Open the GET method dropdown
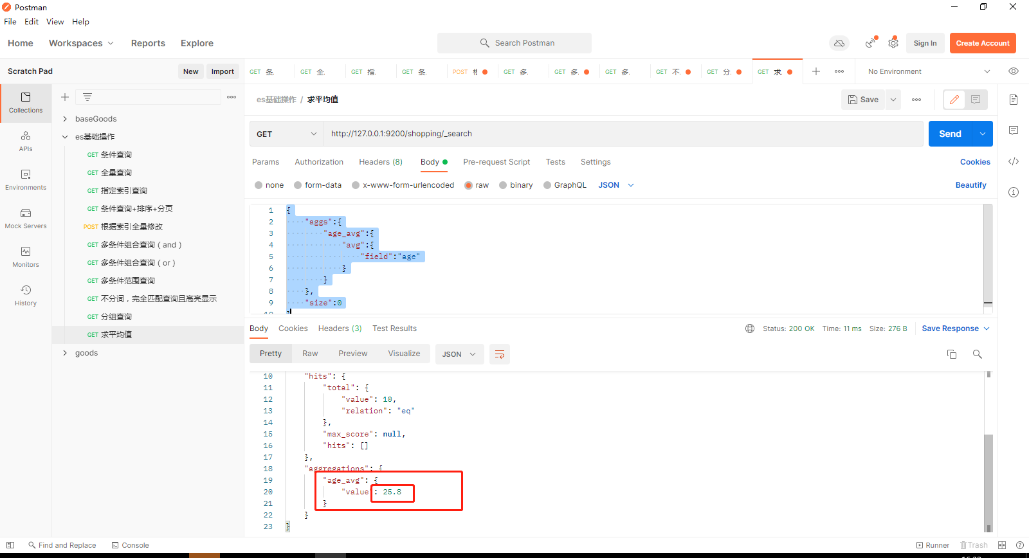The image size is (1029, 558). pos(286,134)
